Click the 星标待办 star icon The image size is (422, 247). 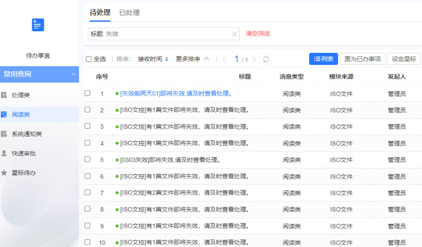tap(4, 173)
